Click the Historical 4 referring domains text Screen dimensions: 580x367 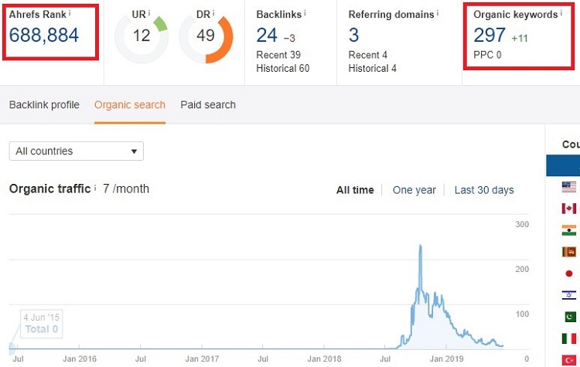(373, 68)
